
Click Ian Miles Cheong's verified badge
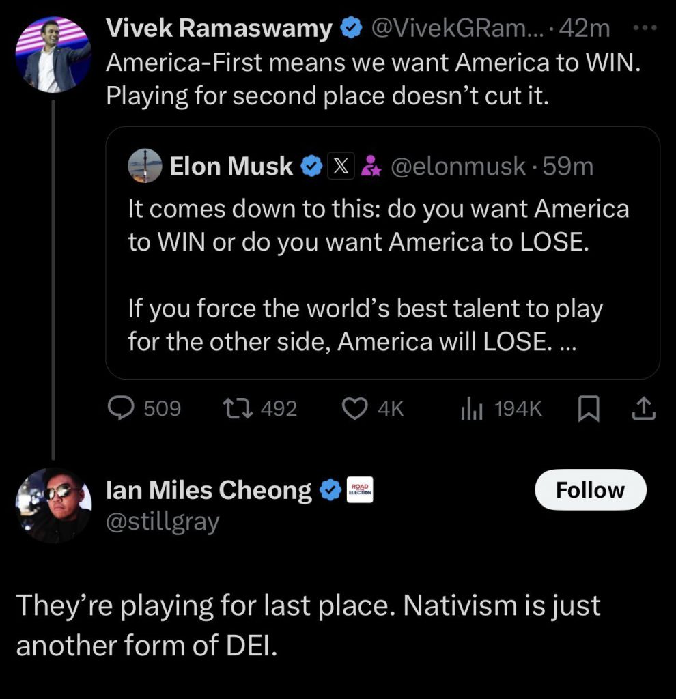[x=331, y=489]
